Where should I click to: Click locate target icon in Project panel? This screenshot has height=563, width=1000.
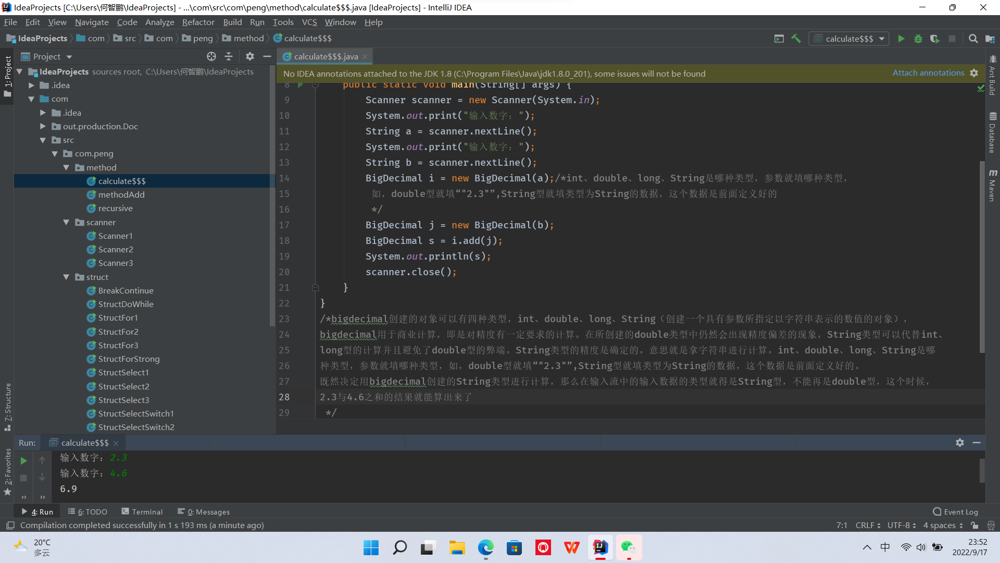[x=211, y=56]
